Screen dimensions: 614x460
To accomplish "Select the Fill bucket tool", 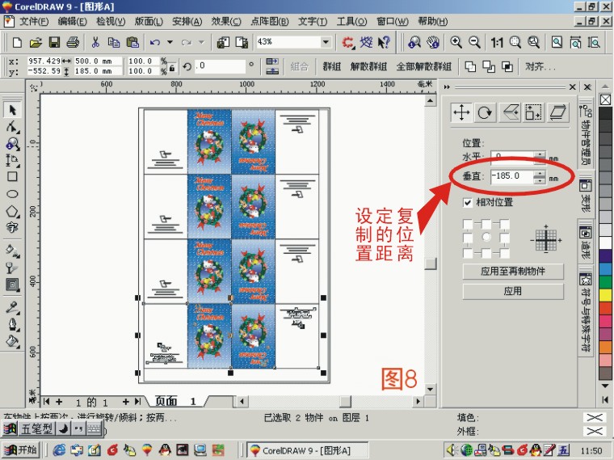I will [13, 341].
